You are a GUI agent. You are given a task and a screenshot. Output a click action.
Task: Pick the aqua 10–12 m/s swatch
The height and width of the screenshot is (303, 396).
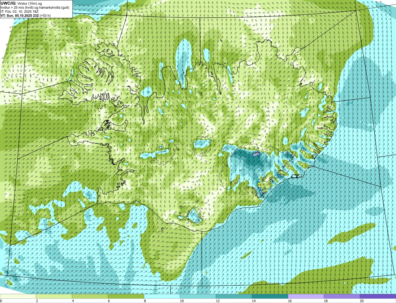[x=198, y=296]
